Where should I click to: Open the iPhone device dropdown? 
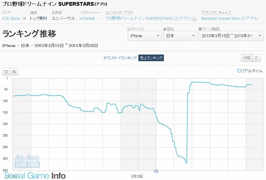click(145, 36)
